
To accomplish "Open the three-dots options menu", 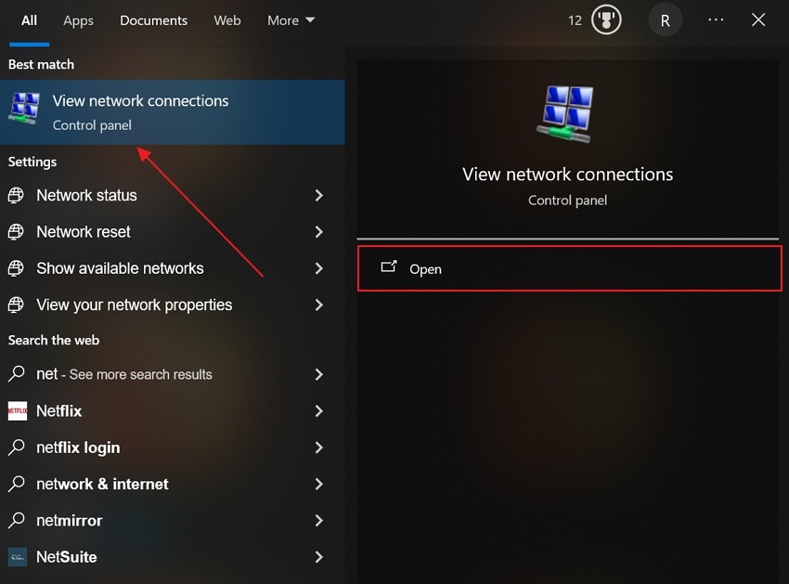I will tap(716, 20).
